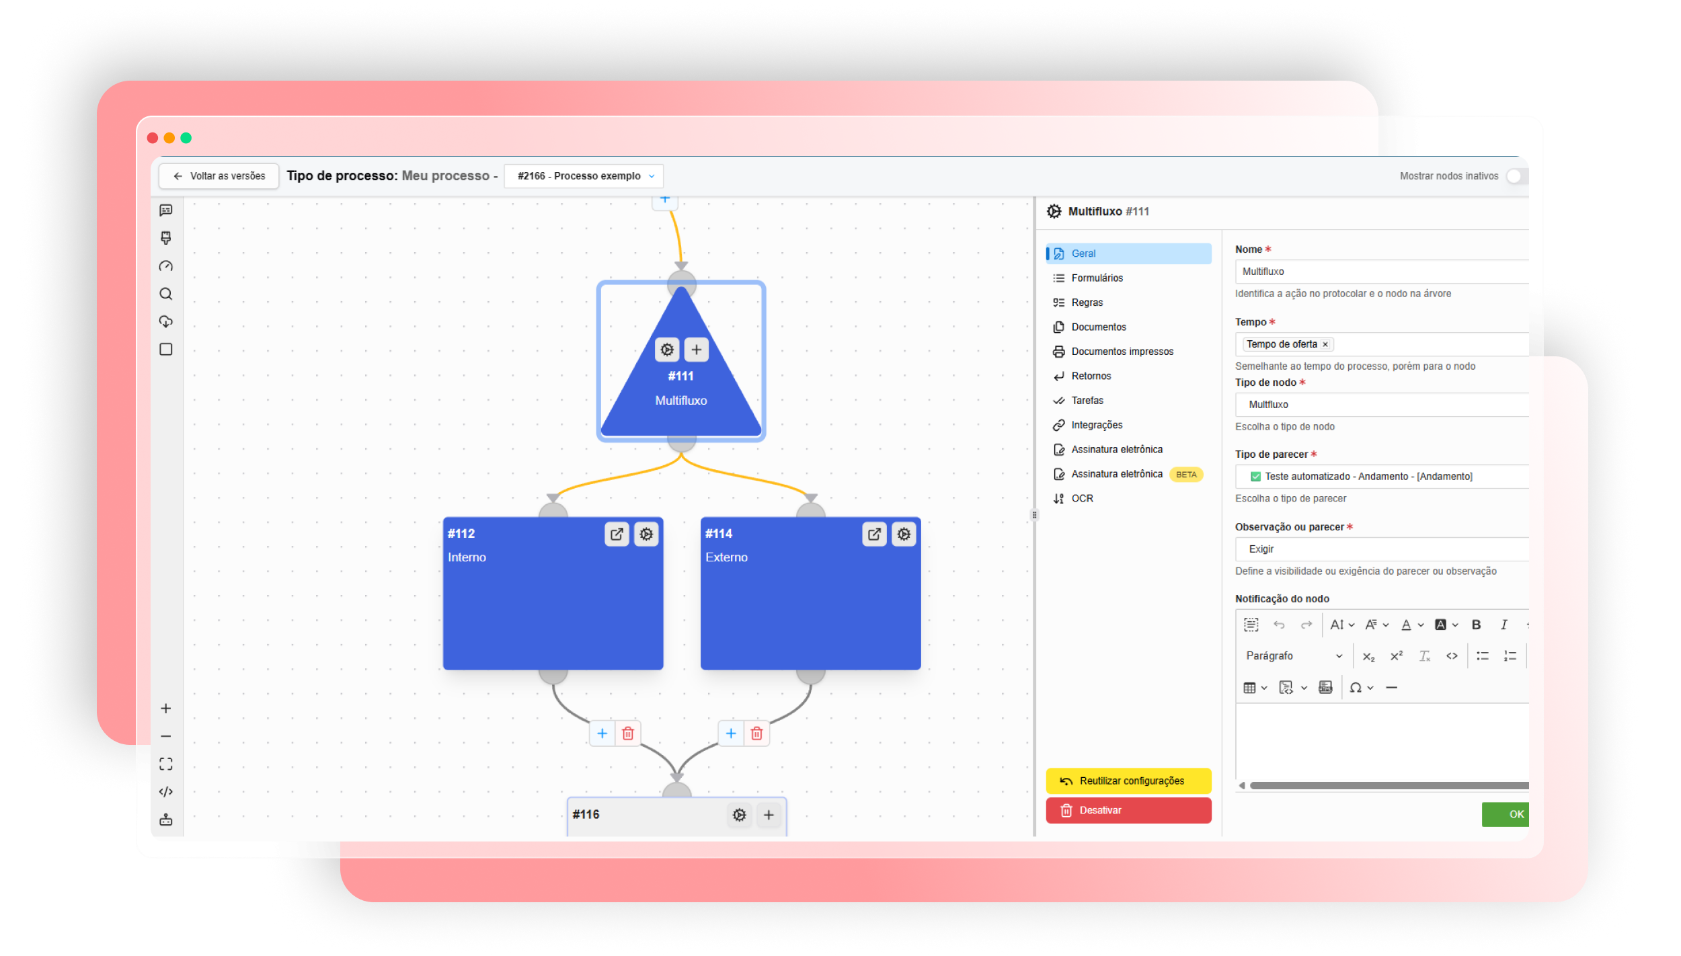Viewport: 1681px width, 956px height.
Task: Click Bold formatting in notification editor
Action: 1476,625
